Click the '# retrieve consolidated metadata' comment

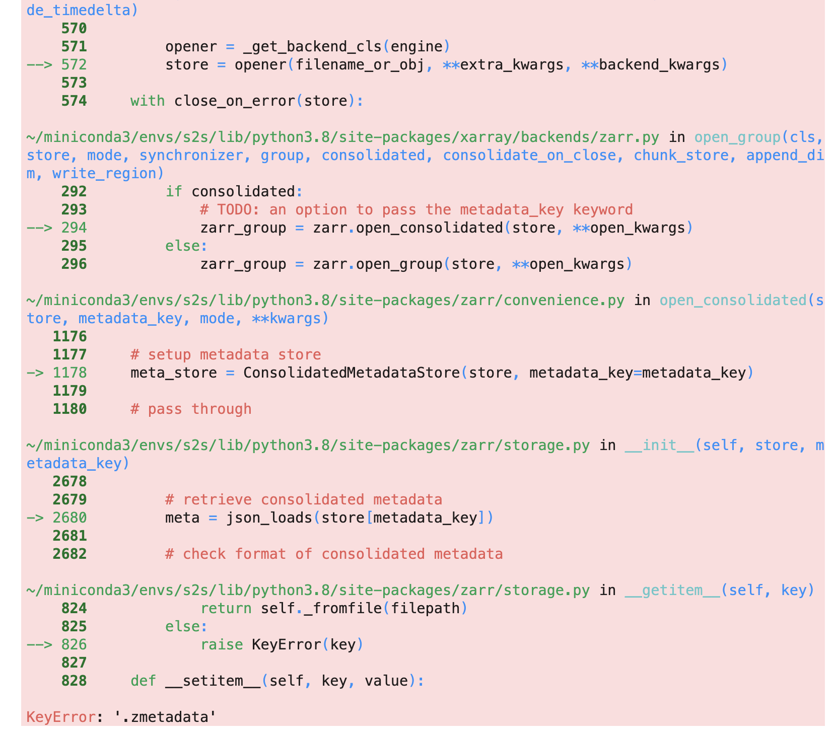(304, 499)
